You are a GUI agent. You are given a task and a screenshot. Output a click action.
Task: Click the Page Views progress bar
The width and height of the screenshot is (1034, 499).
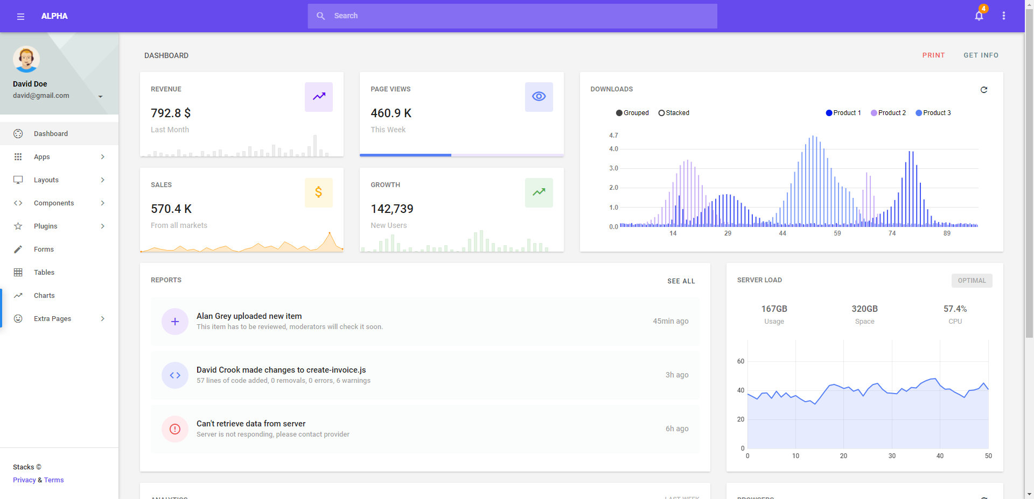[x=462, y=155]
